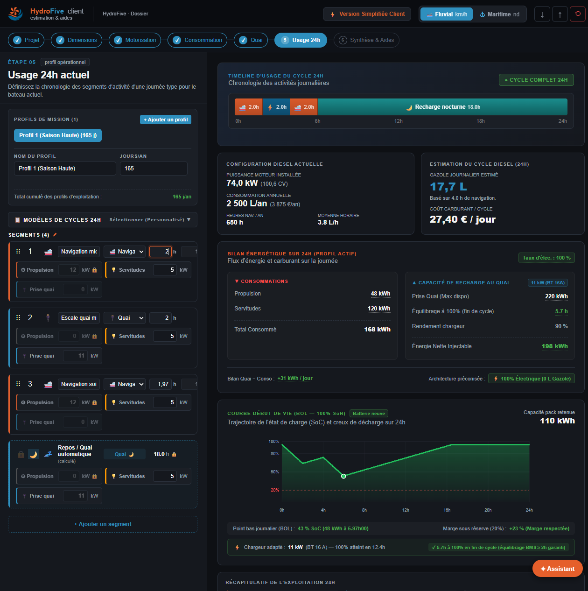Image resolution: width=588 pixels, height=591 pixels.
Task: Edit segment 3 duration field 1,97
Action: click(x=160, y=384)
